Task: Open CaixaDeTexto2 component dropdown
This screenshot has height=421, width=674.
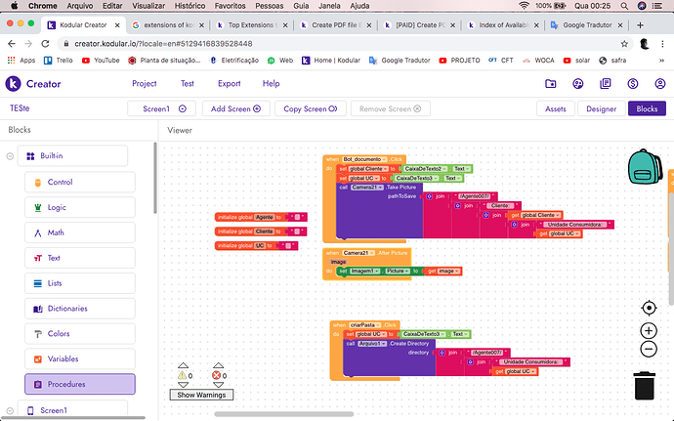Action: [x=426, y=169]
